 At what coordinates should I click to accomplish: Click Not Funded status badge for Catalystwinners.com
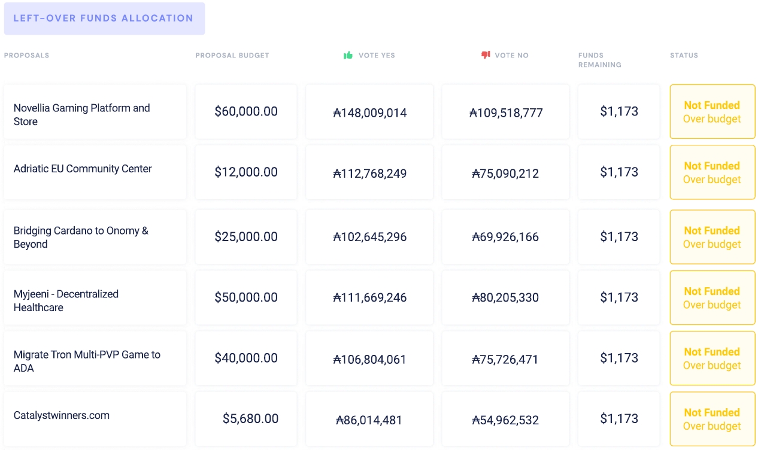712,419
